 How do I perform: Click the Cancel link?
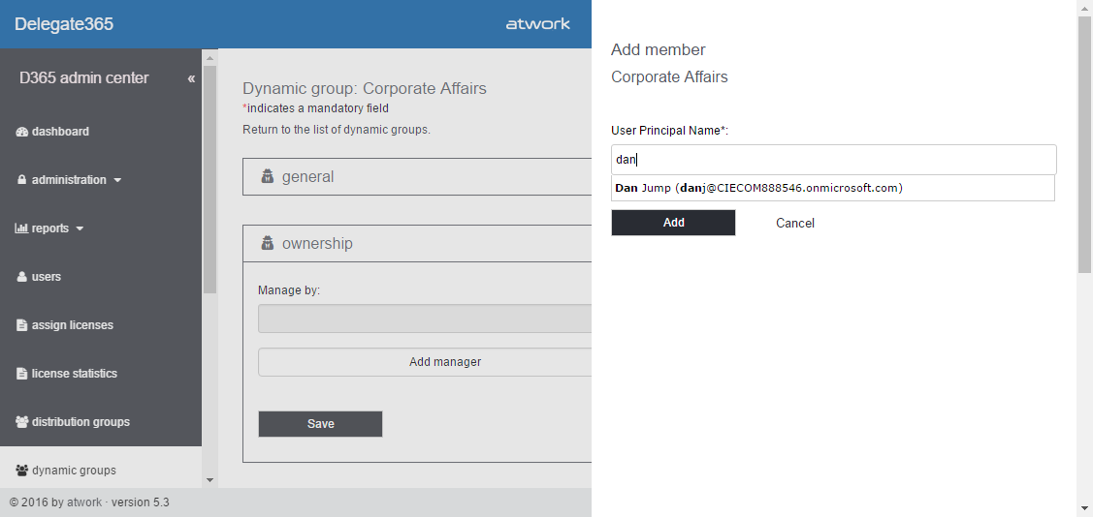point(795,224)
